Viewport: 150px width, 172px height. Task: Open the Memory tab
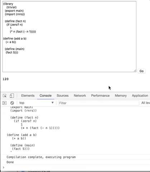point(121,96)
